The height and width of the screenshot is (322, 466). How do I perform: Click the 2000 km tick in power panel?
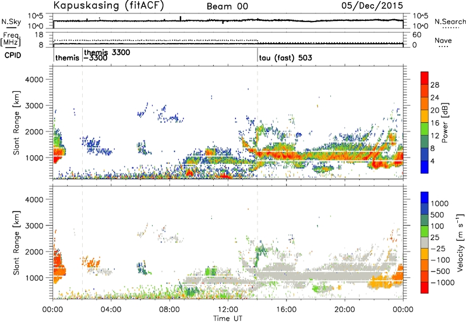34,131
